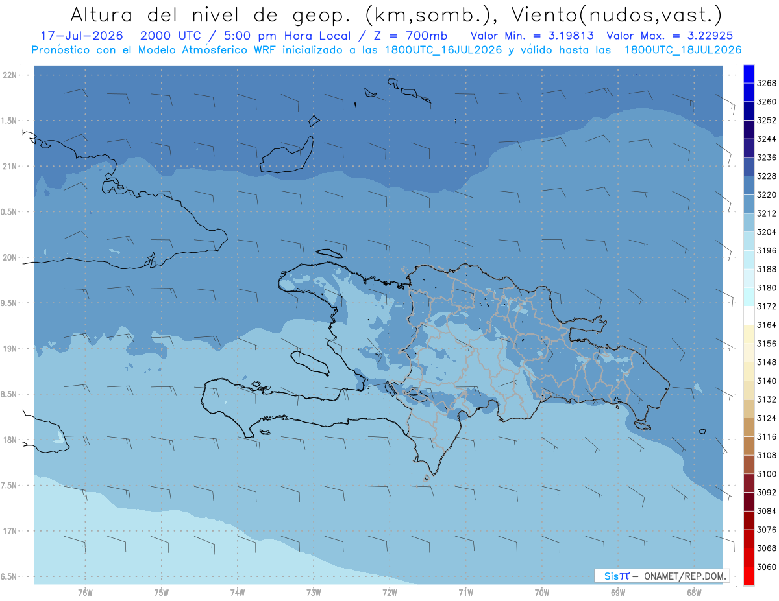Select the legend swatch between 3268 and 3260
779x601 pixels.
pos(748,93)
